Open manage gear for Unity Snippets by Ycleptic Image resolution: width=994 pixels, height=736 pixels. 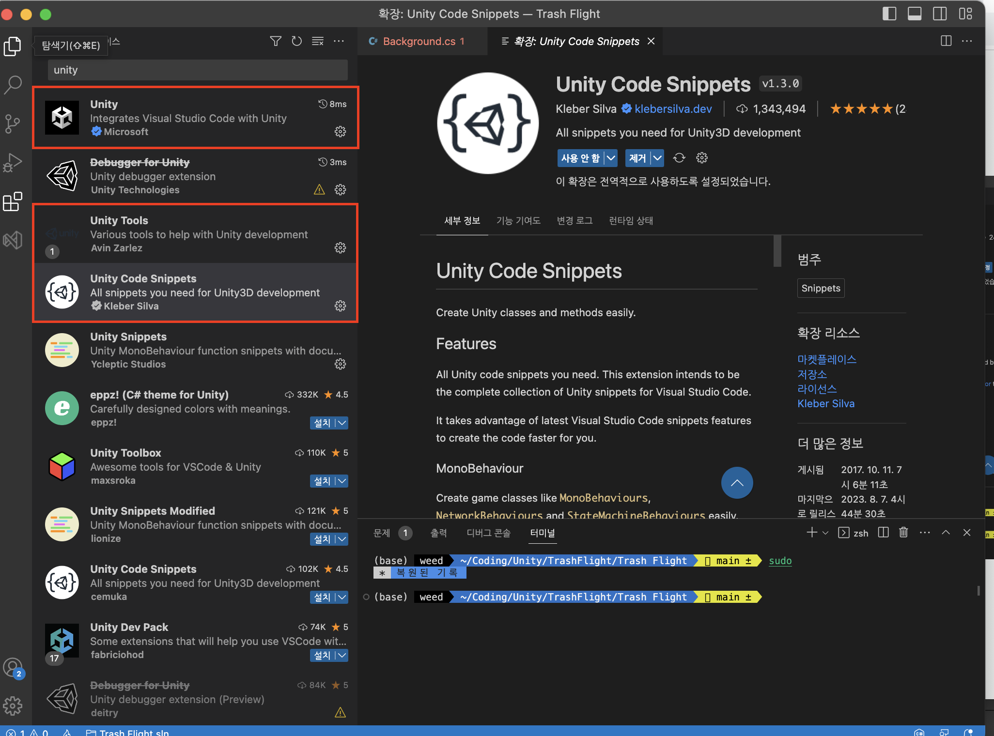coord(341,364)
